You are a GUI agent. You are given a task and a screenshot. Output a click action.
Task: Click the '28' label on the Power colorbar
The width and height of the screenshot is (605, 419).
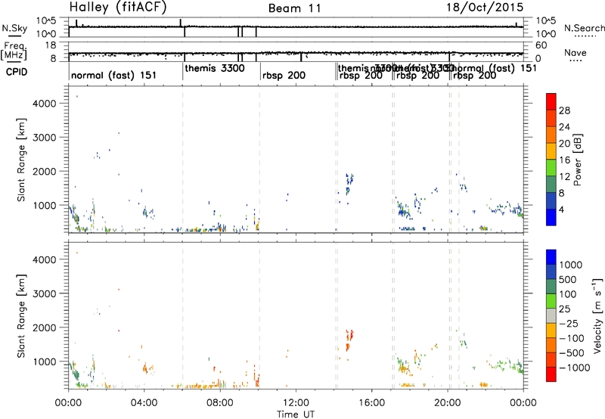(x=564, y=110)
